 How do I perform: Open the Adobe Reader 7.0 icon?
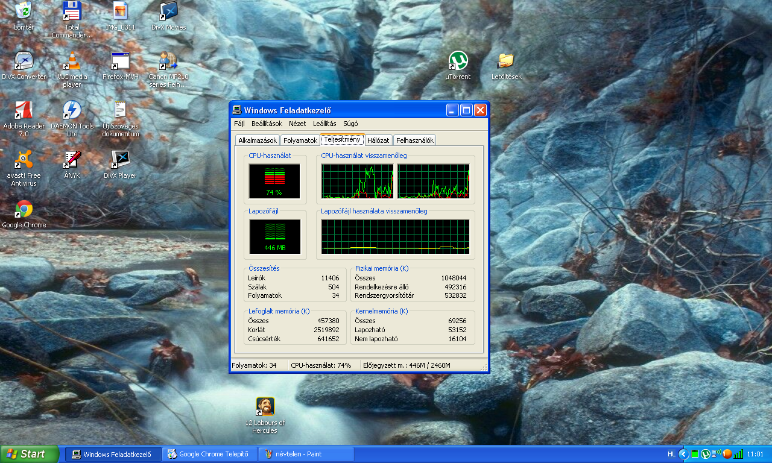pos(24,110)
